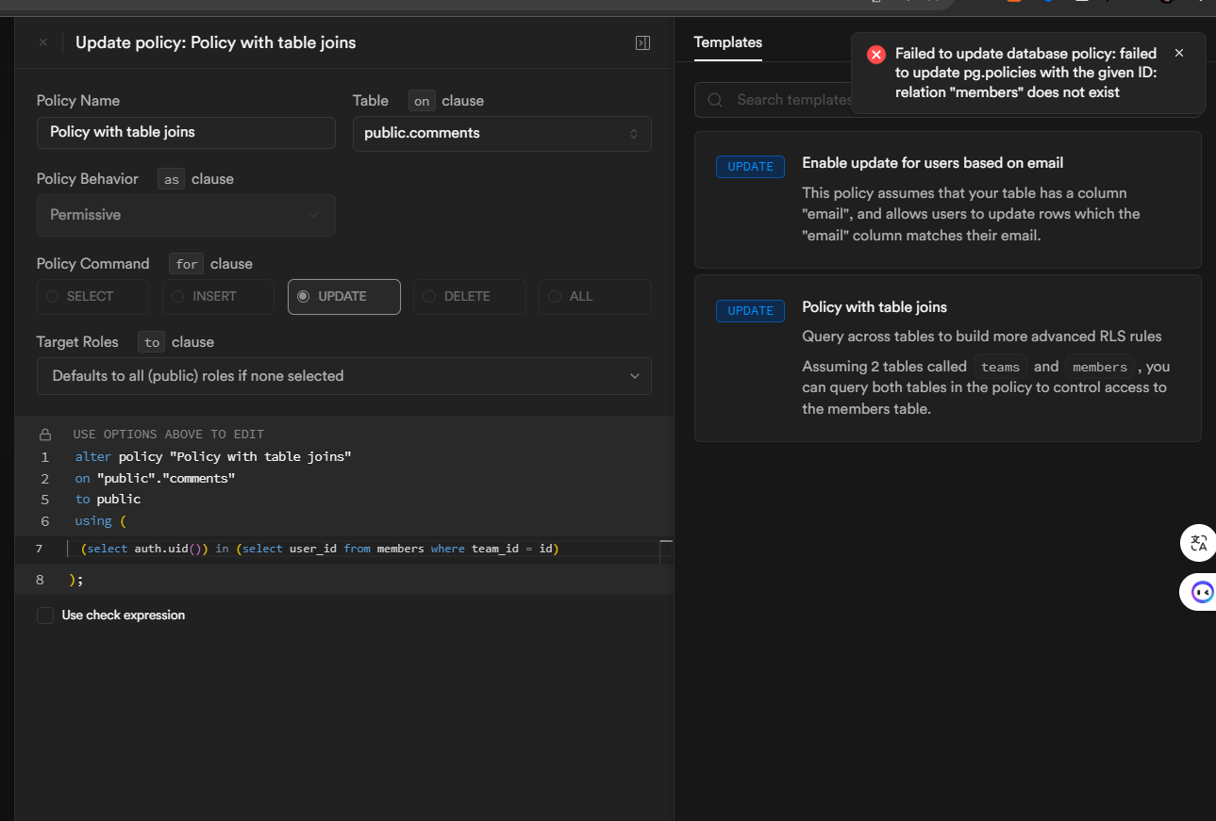Click the closing ');' code line
This screenshot has height=821, width=1216.
click(76, 580)
